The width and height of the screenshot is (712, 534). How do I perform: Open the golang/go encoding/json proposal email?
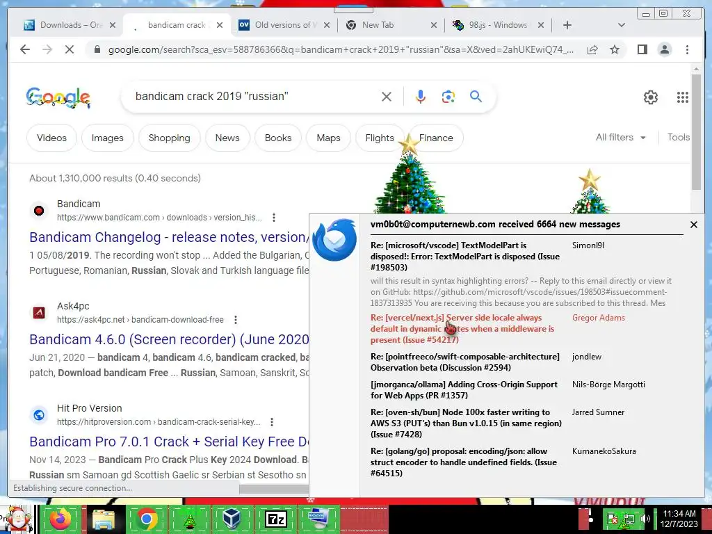pyautogui.click(x=464, y=462)
